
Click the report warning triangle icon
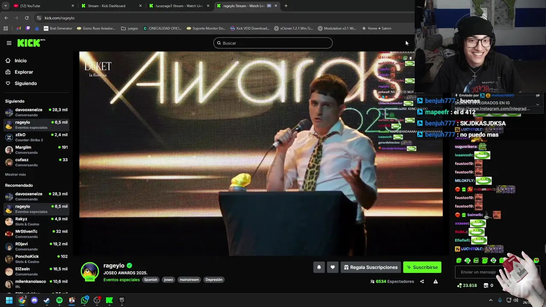[x=436, y=281]
